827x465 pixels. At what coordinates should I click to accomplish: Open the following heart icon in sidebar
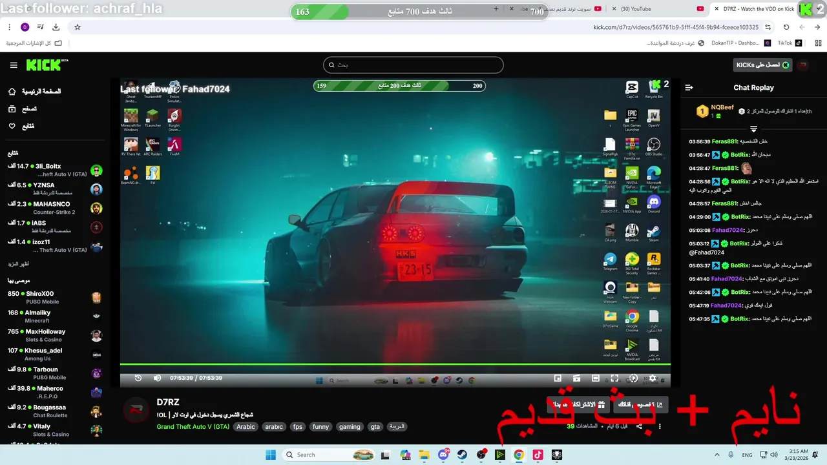12,126
